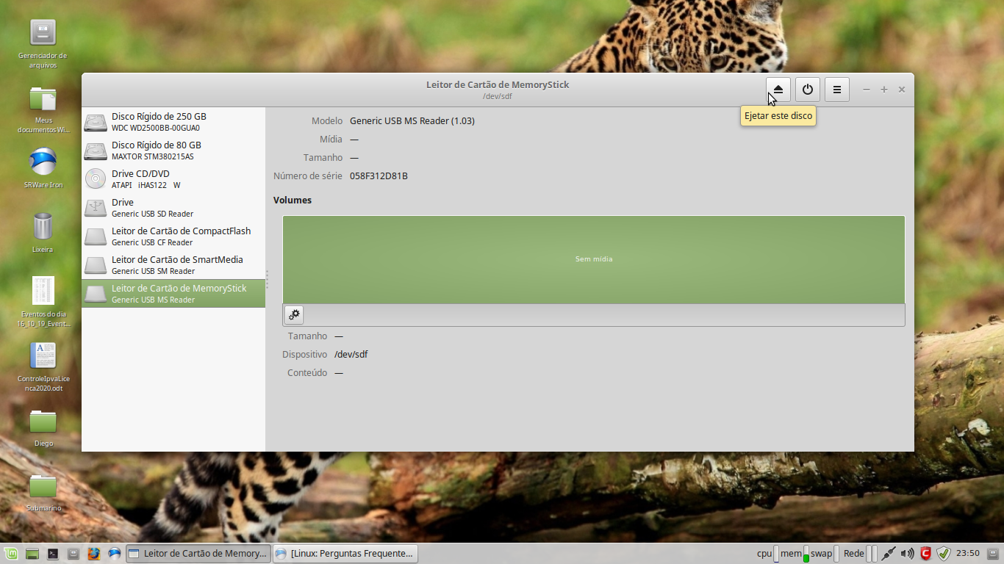Eject the MemoryStick disk via the eject button
The image size is (1004, 564).
click(778, 90)
